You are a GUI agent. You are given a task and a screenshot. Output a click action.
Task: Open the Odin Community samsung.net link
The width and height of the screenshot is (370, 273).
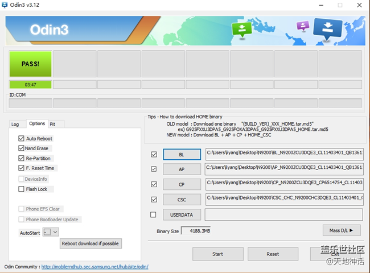95,267
